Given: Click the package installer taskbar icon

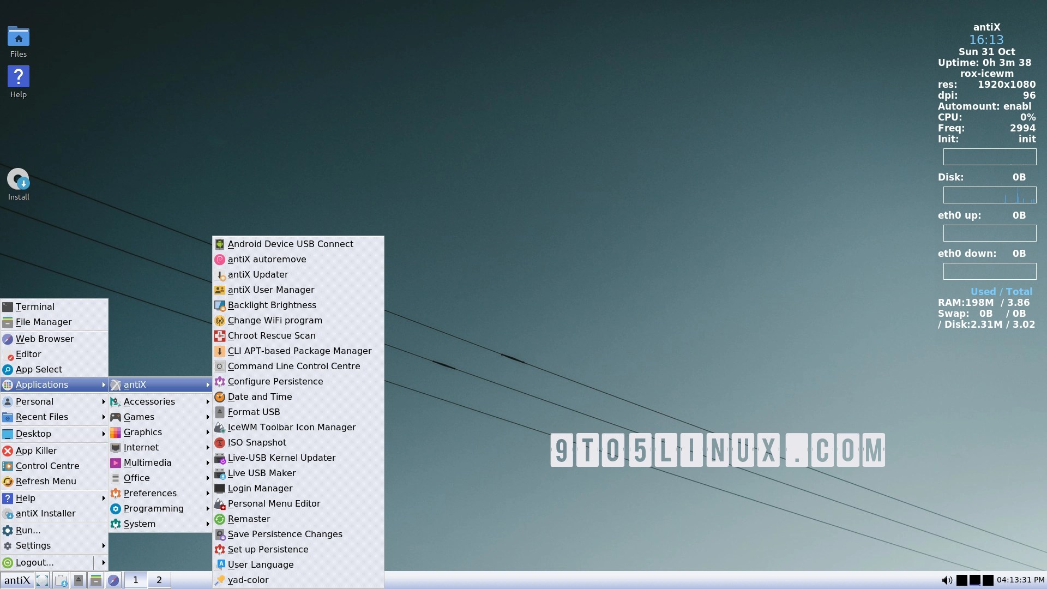Looking at the screenshot, I should (61, 580).
